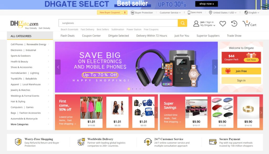Click the orange search magnifier button
The image size is (269, 154).
point(182,23)
